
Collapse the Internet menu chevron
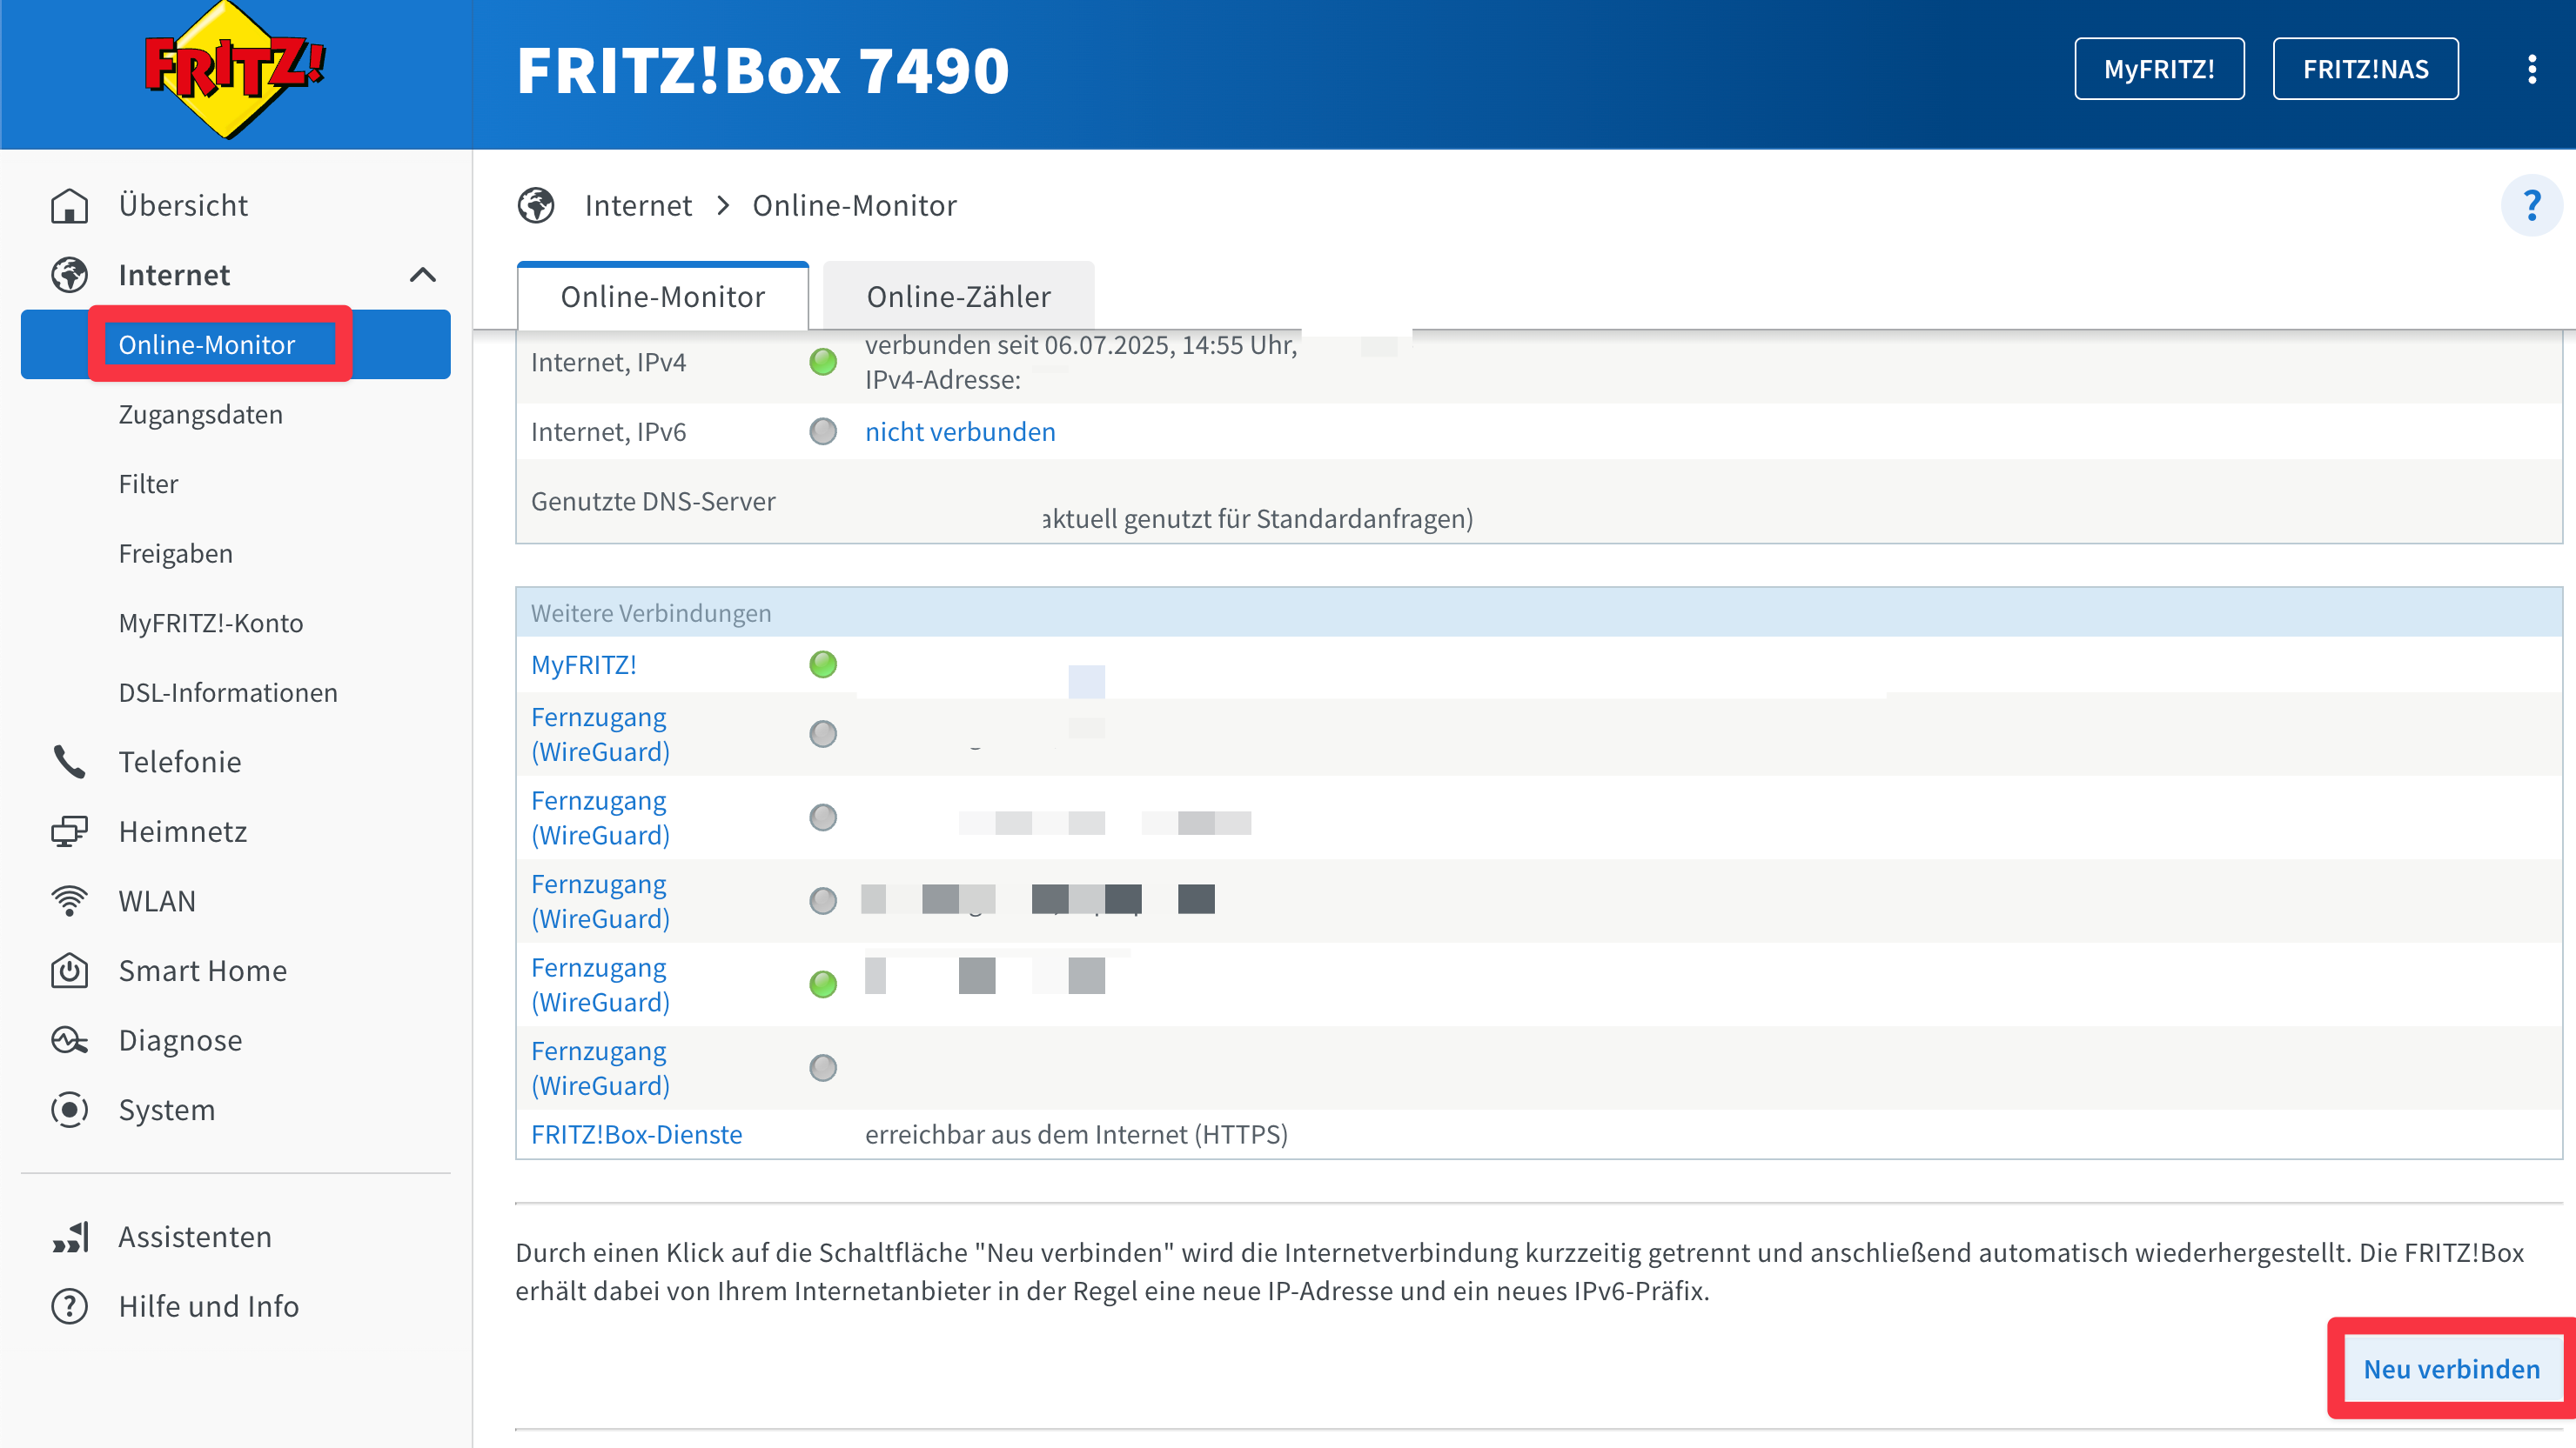pyautogui.click(x=423, y=275)
